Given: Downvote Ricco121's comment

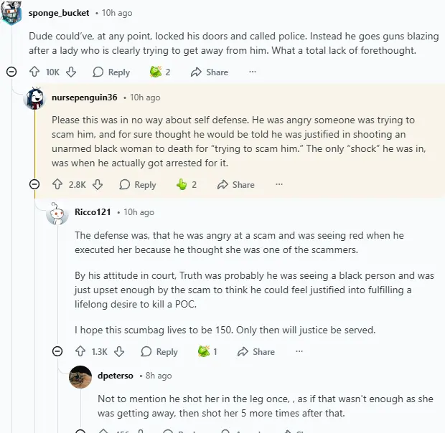Looking at the screenshot, I should point(119,351).
